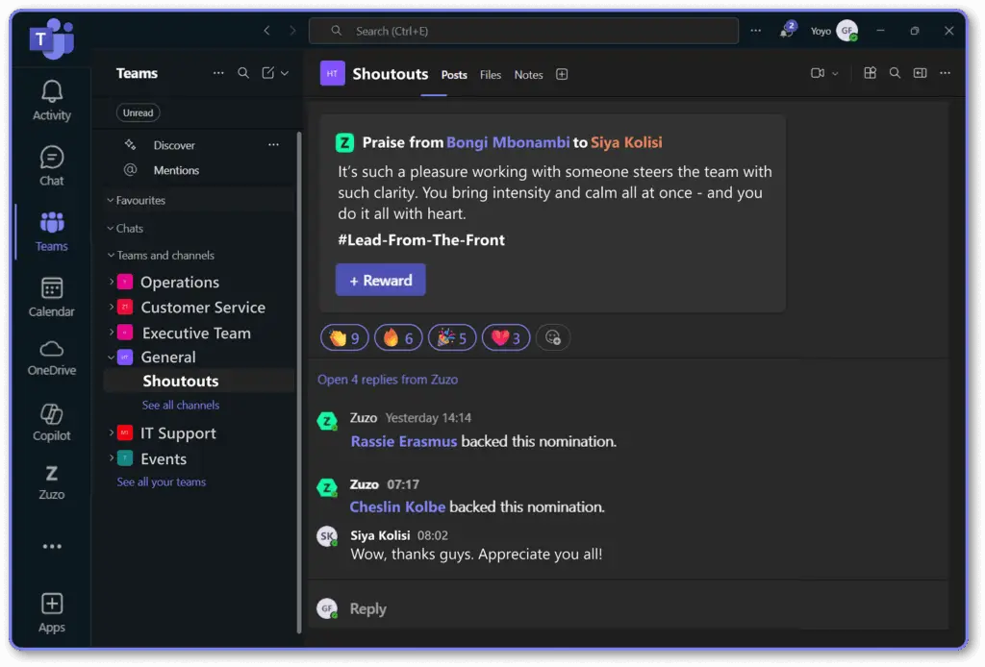This screenshot has width=985, height=667.
Task: Open the Calendar app in sidebar
Action: point(52,296)
